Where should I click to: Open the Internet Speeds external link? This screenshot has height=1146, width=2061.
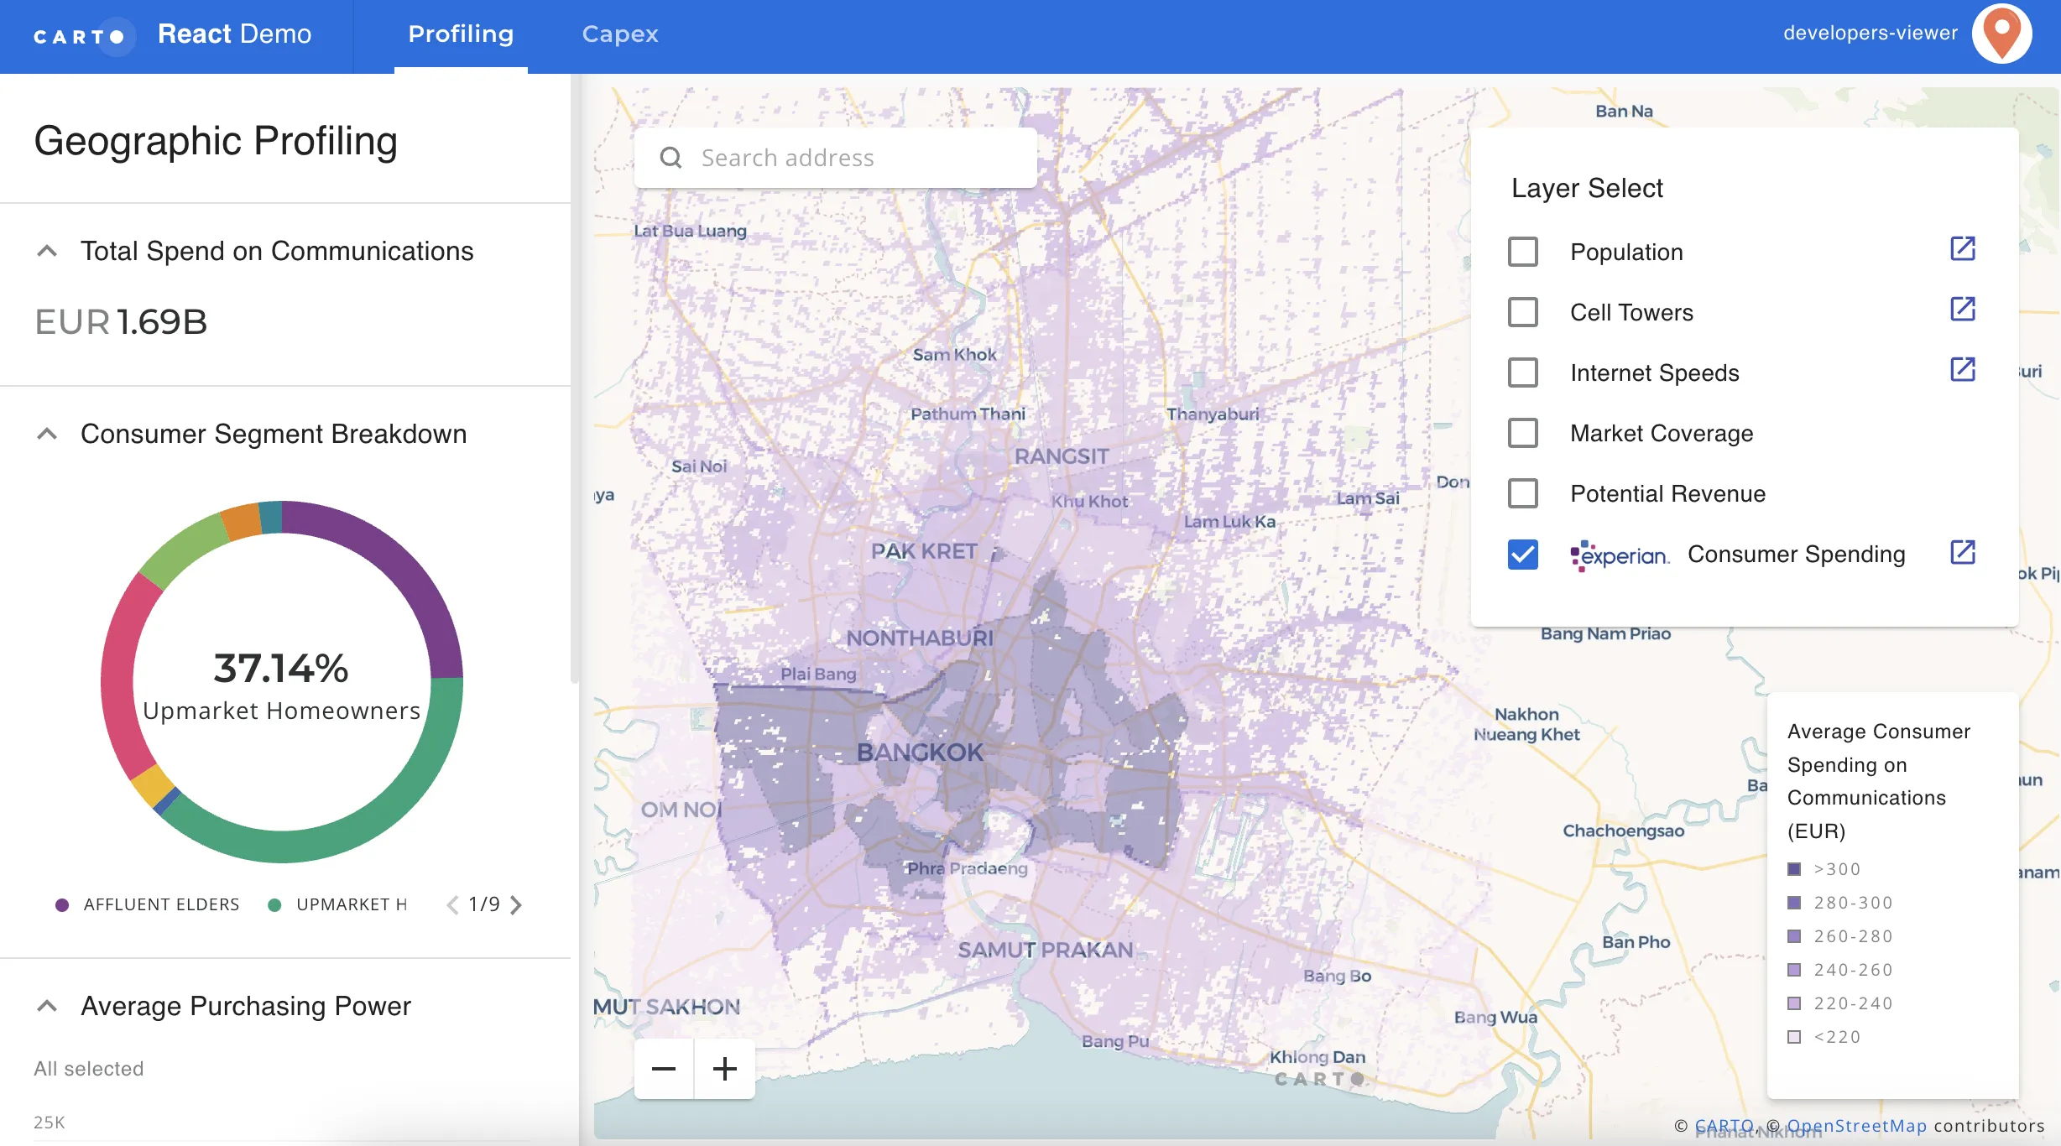[1964, 369]
